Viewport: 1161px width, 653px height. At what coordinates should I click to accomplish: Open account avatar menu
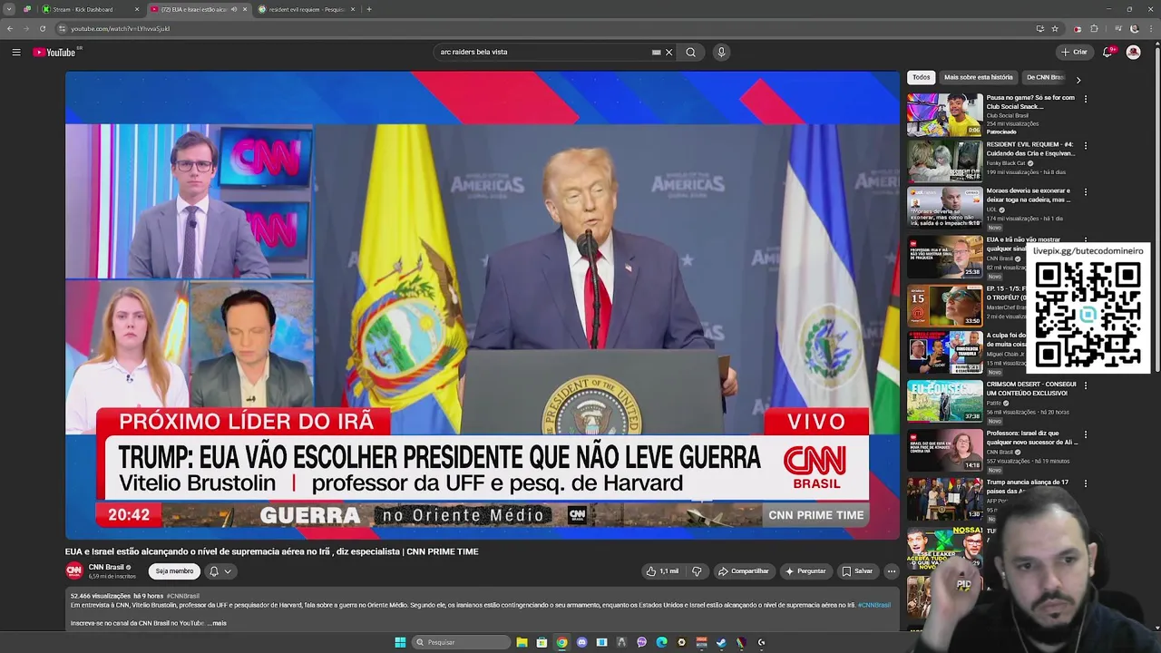(1133, 52)
